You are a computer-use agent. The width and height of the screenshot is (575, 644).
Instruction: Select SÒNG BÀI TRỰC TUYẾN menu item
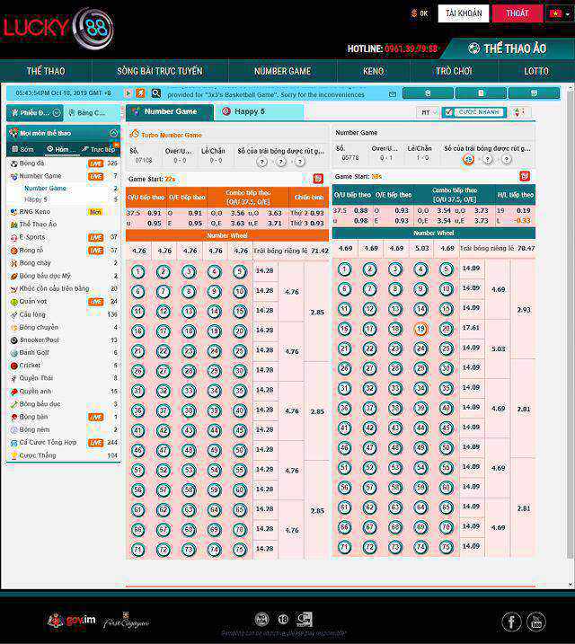point(160,71)
